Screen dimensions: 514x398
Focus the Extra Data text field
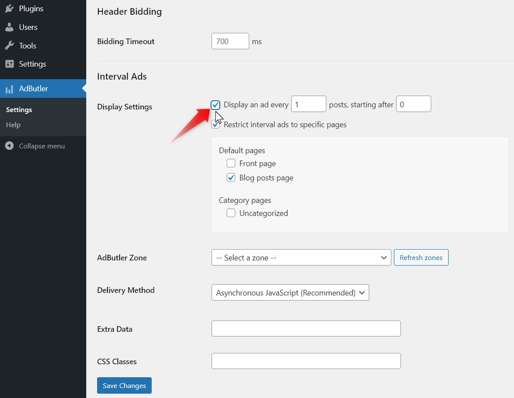pyautogui.click(x=306, y=329)
